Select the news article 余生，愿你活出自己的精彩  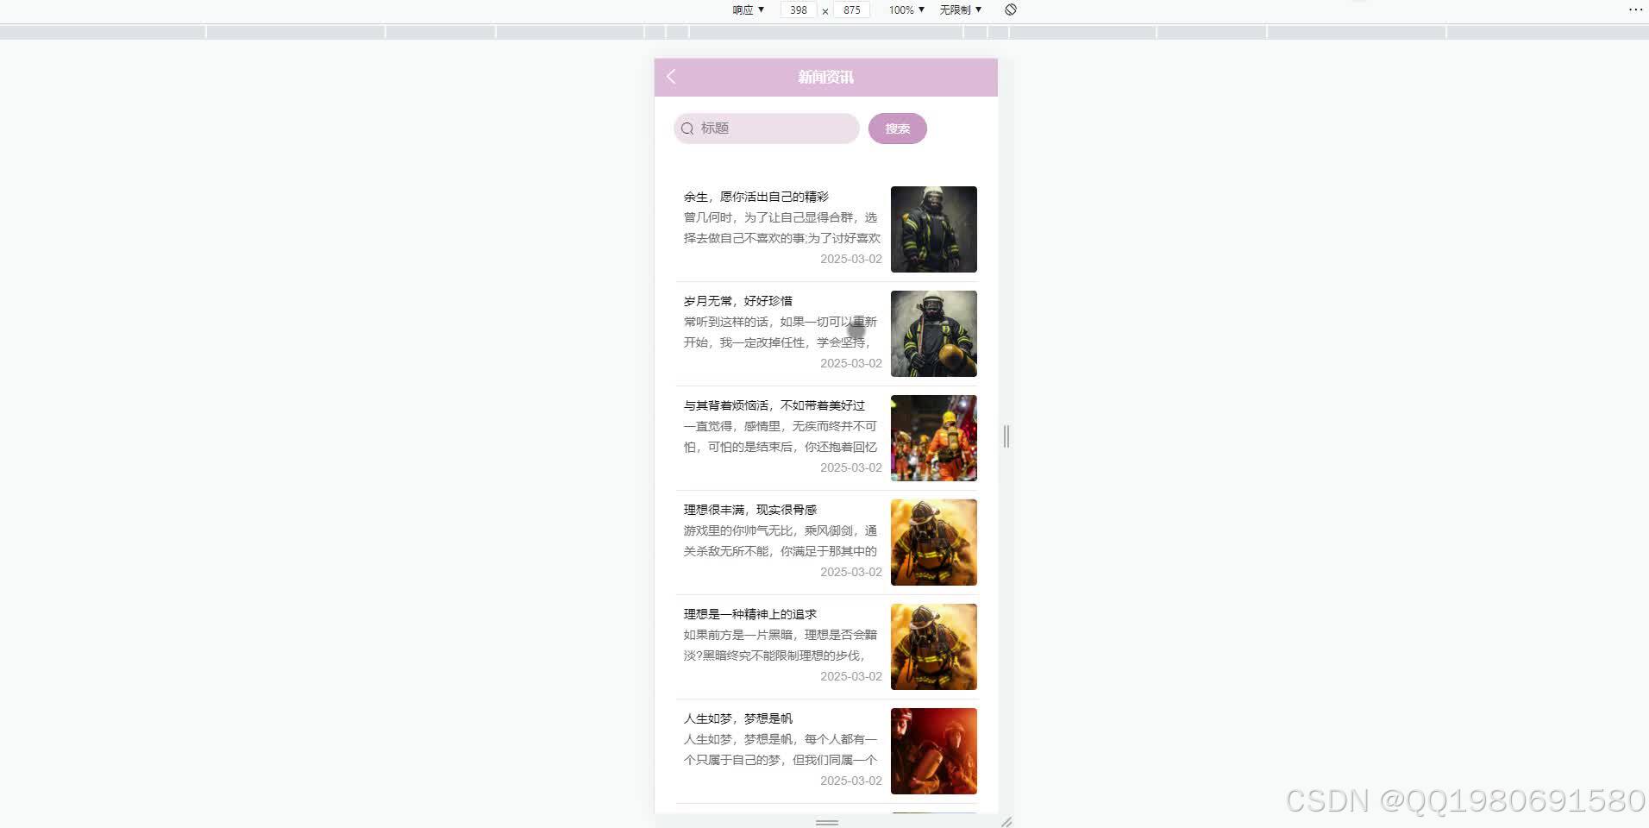tap(756, 196)
